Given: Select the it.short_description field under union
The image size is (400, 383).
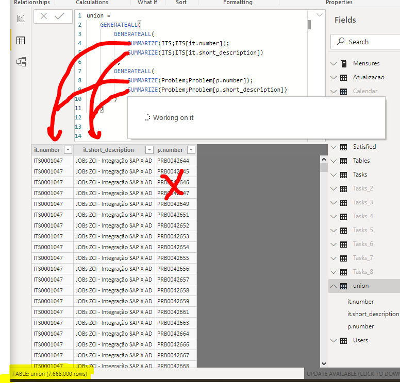Looking at the screenshot, I should point(373,314).
